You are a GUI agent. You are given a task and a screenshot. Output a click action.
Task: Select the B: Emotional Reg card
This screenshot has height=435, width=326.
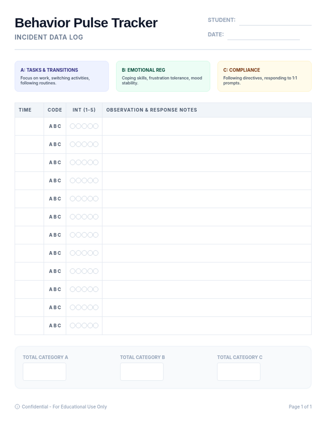tap(163, 76)
